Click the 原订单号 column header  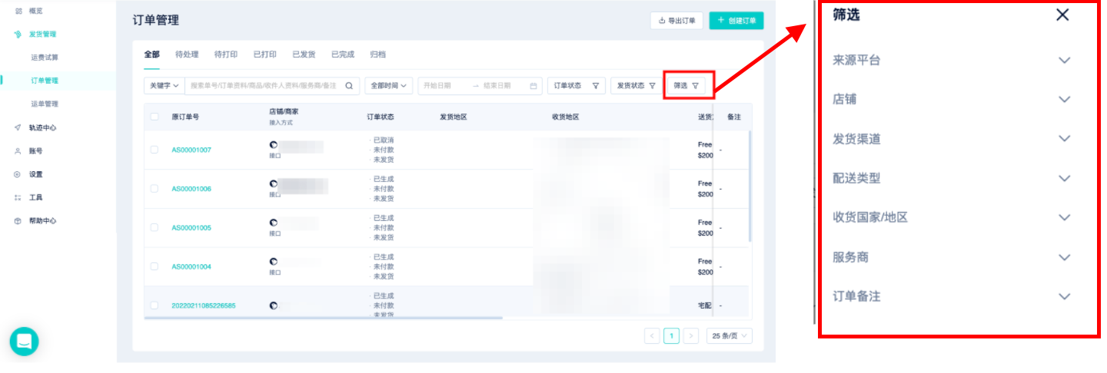(x=185, y=117)
